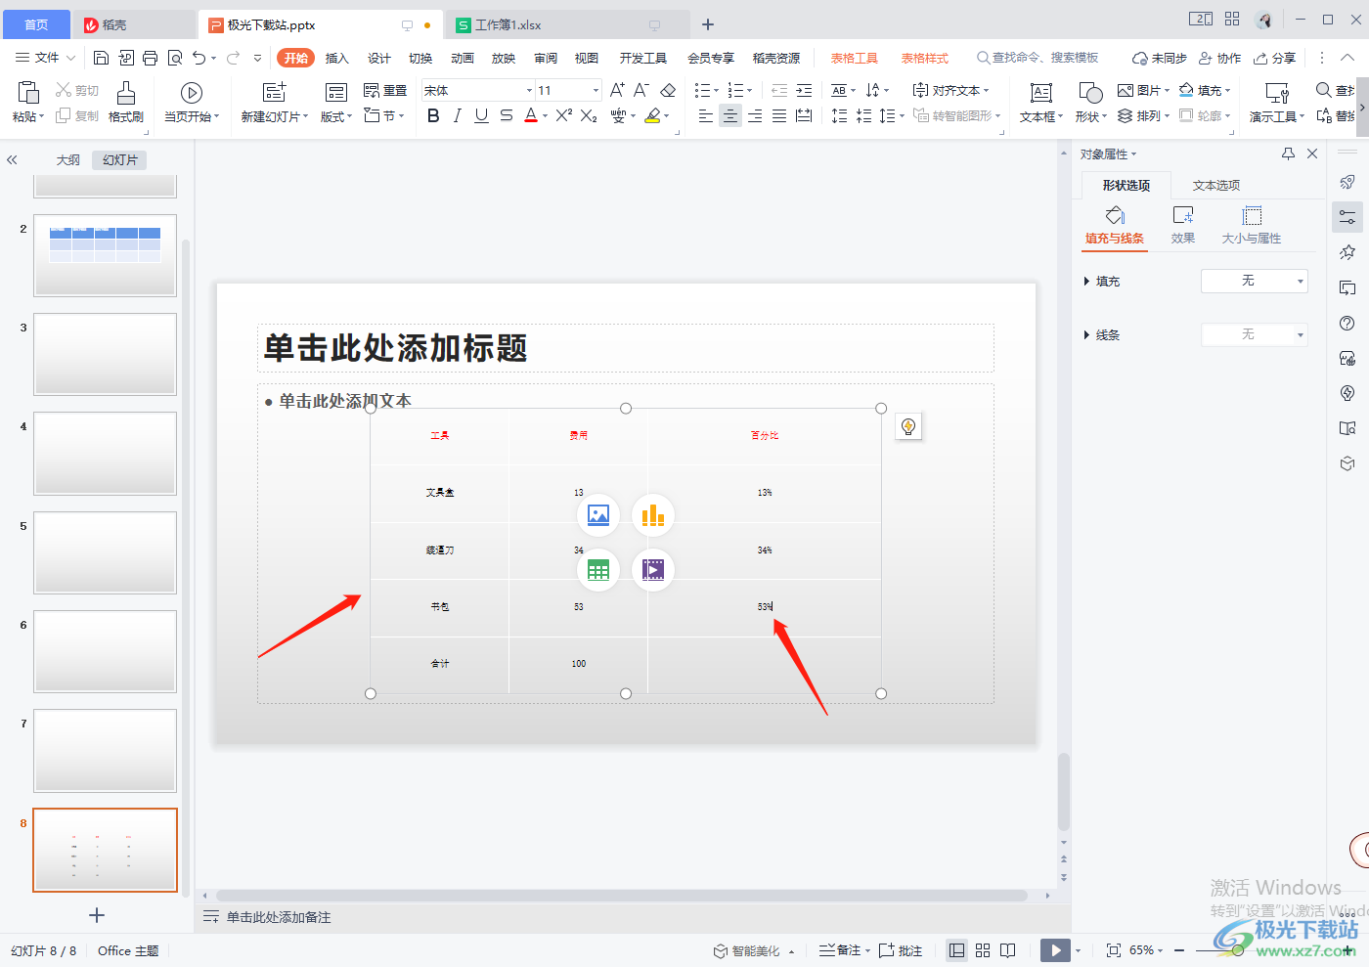Pin the Object Properties panel

click(x=1288, y=154)
